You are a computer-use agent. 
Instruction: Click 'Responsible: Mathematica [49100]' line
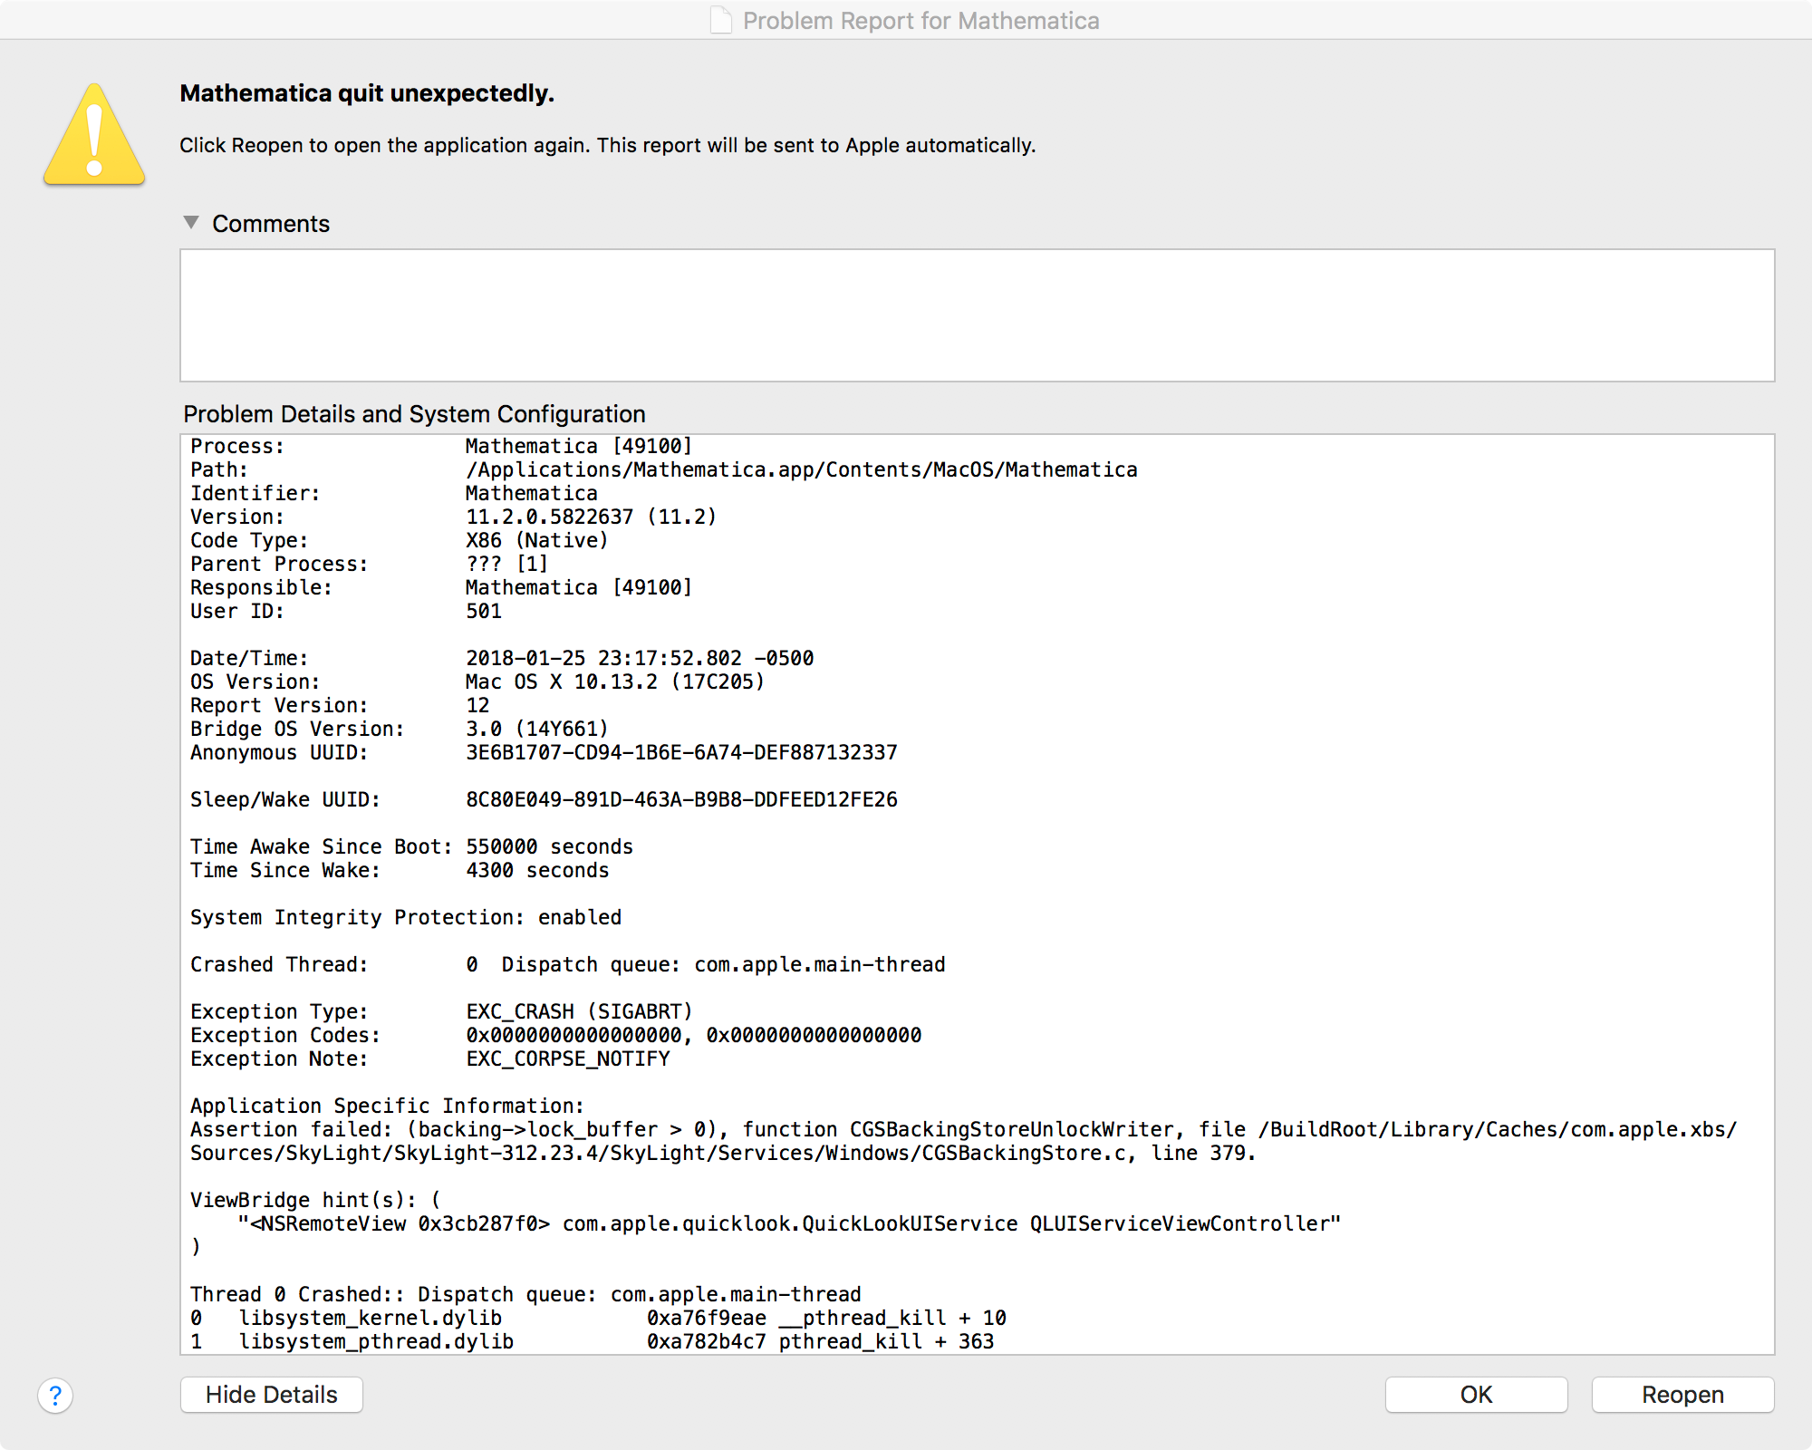[441, 587]
